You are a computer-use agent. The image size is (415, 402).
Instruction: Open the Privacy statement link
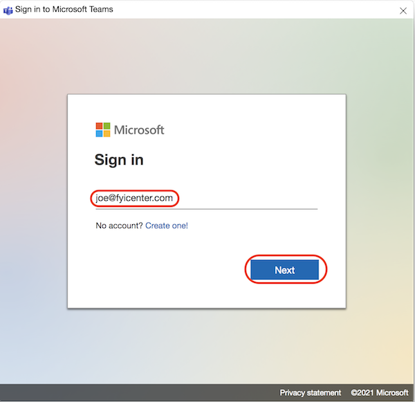coord(310,392)
